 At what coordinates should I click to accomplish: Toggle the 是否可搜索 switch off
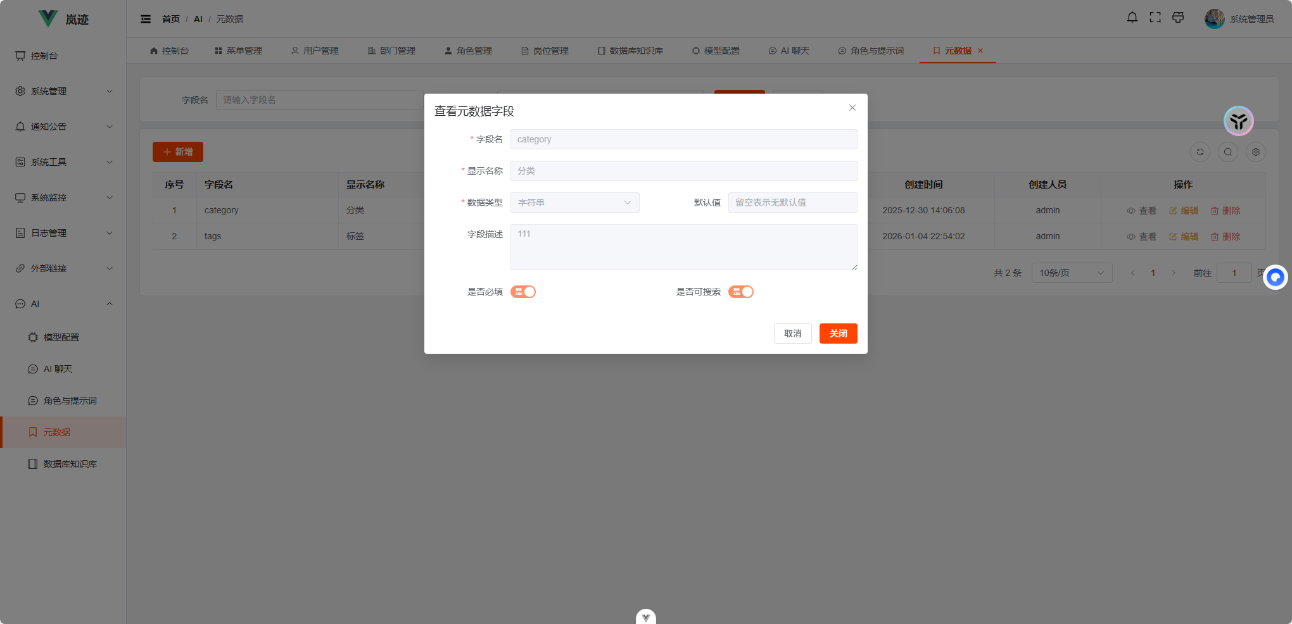point(741,292)
